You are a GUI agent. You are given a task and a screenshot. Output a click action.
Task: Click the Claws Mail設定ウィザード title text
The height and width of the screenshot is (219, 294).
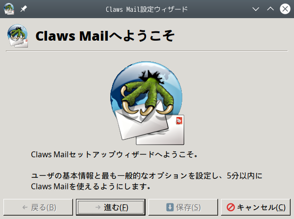(147, 9)
